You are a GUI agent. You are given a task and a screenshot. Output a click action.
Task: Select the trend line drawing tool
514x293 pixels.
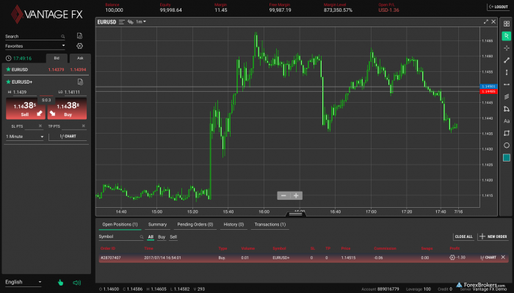507,60
